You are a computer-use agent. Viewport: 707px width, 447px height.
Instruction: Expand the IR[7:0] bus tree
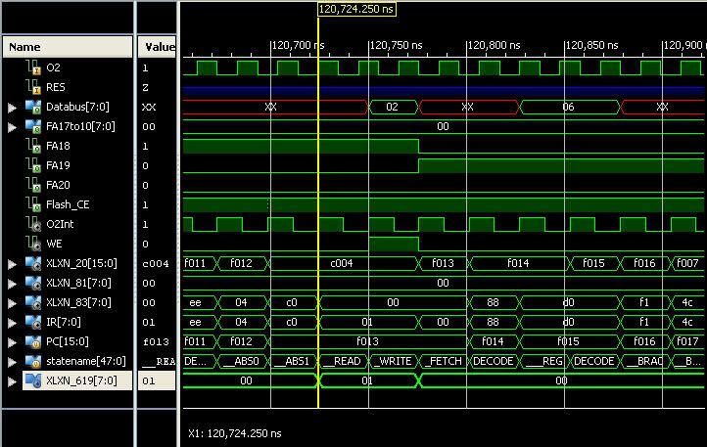[x=12, y=323]
